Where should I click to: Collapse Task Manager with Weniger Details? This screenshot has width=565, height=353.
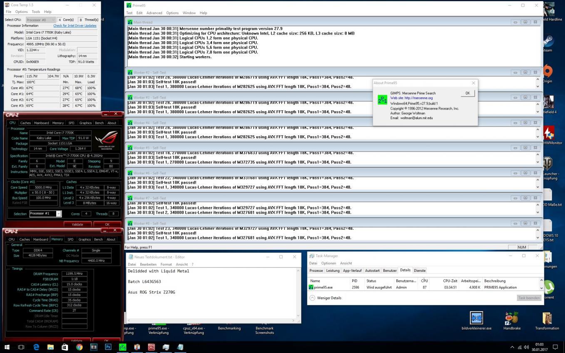pos(325,298)
